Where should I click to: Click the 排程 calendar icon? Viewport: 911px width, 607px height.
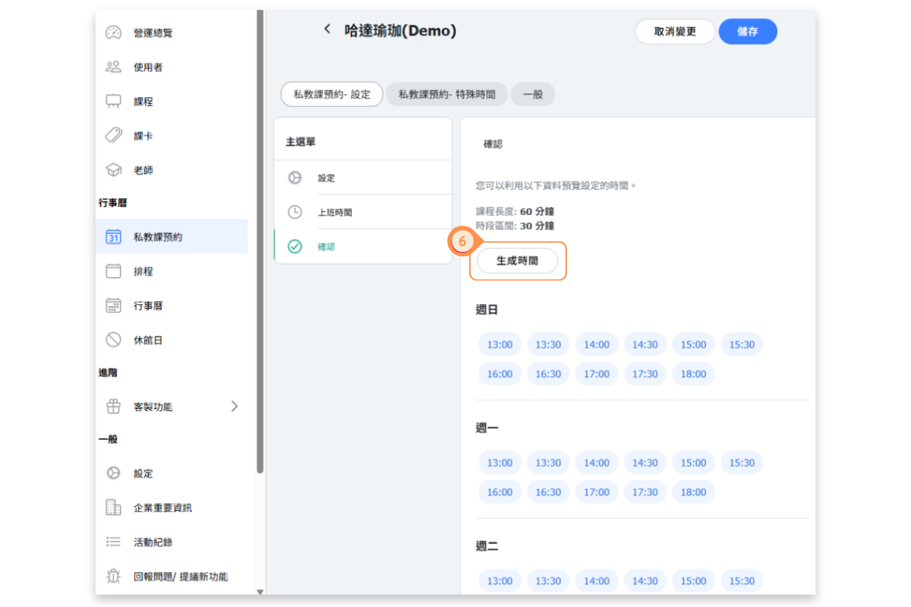point(113,271)
